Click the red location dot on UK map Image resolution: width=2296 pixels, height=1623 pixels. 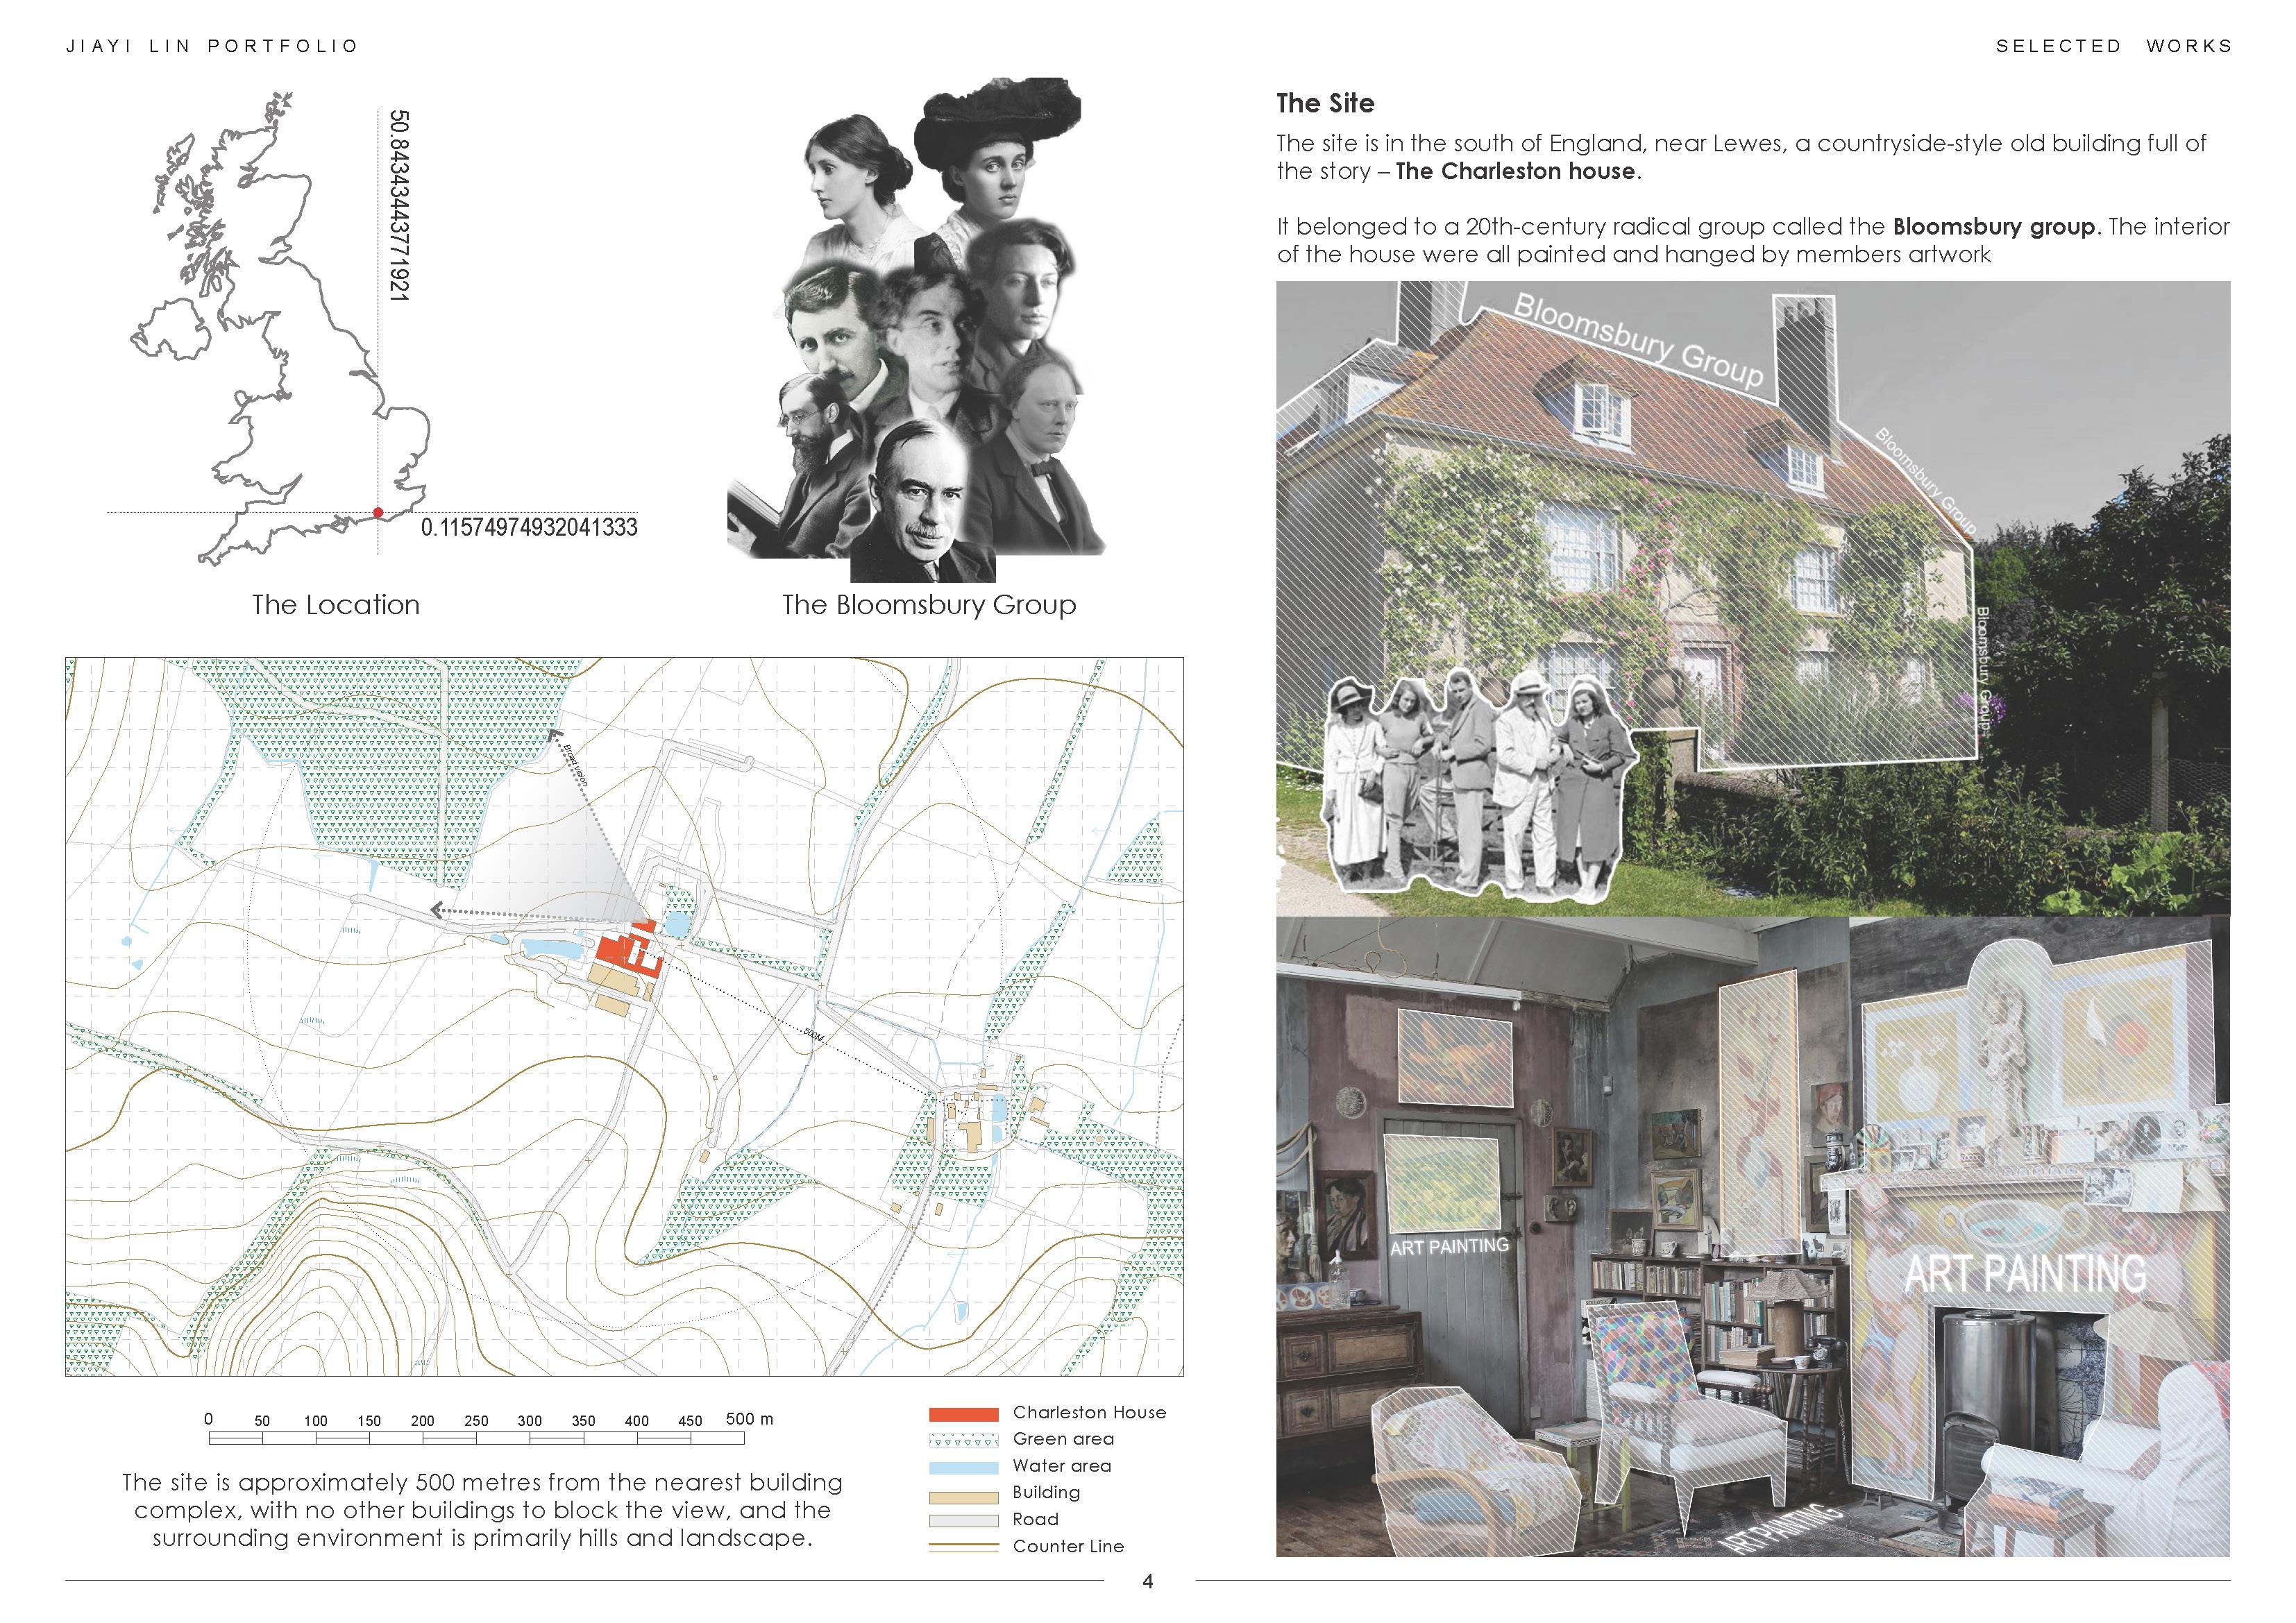pyautogui.click(x=378, y=513)
